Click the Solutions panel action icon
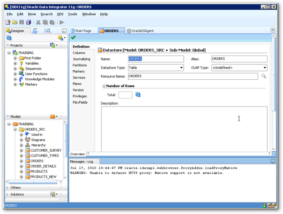 click(54, 194)
